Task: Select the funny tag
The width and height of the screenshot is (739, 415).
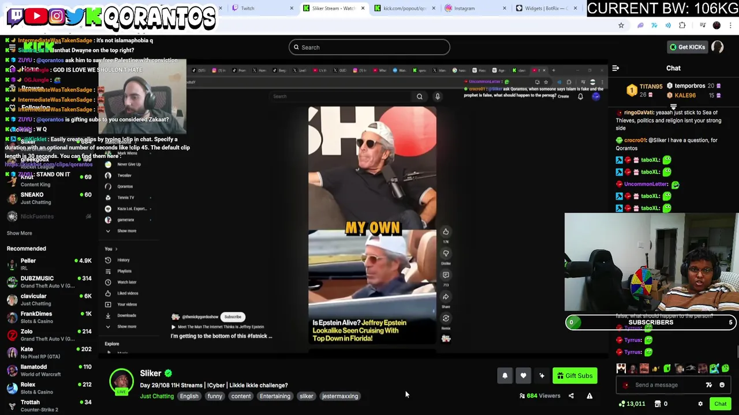Action: [215, 396]
